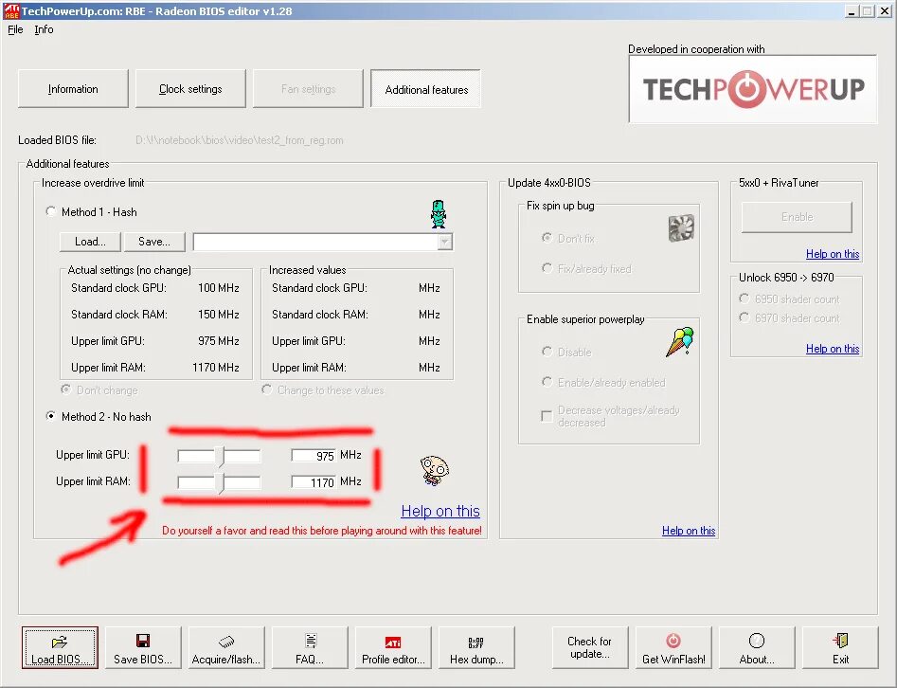
Task: Click the Standard clock GPU 100 MHz value
Action: 219,288
